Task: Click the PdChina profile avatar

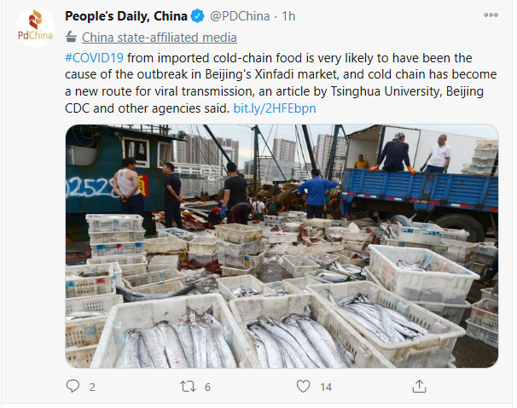Action: tap(35, 27)
